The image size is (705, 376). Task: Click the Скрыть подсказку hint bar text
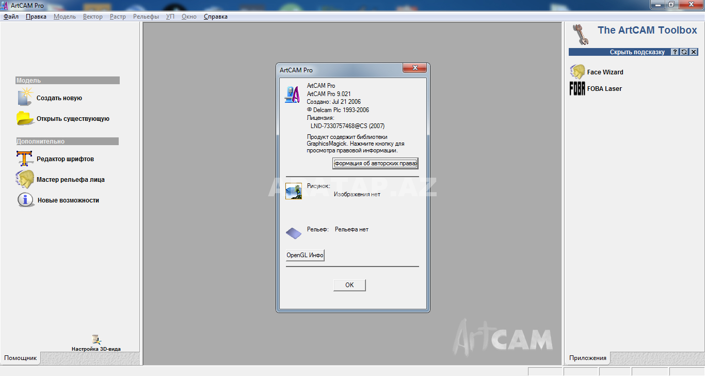coord(637,52)
